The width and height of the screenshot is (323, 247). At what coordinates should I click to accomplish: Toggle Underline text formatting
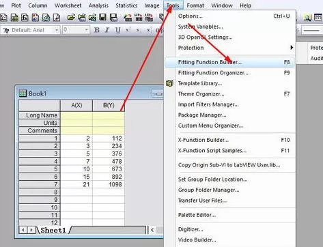pos(117,30)
